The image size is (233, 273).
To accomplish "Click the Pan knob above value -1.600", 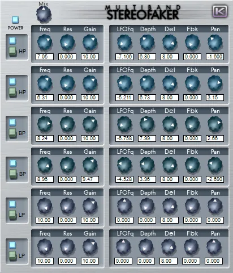I will click(x=215, y=43).
